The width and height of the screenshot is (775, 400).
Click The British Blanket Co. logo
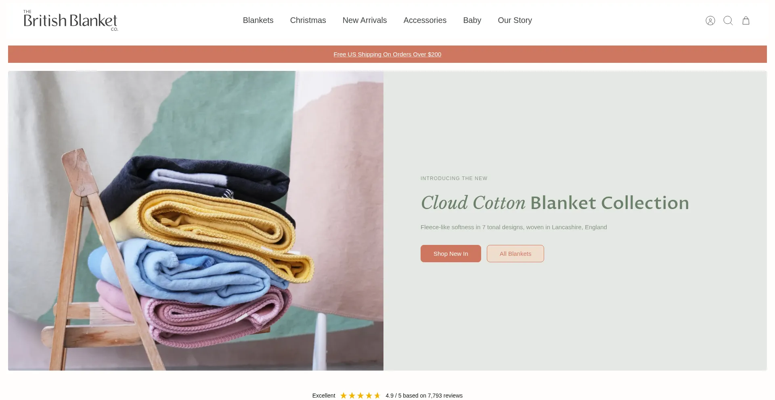coord(71,21)
